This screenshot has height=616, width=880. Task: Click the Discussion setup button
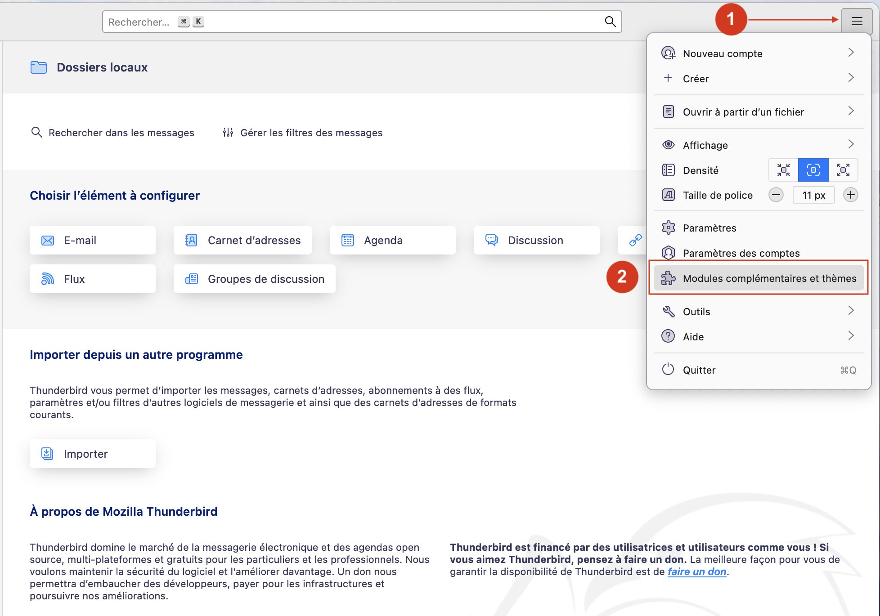pos(537,240)
